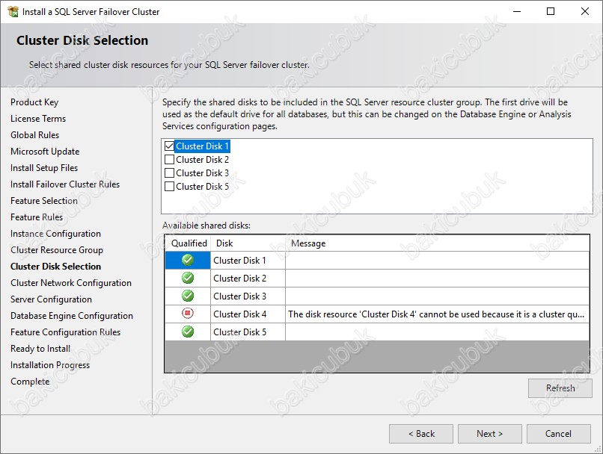Click the Qualified column header
The image size is (603, 454).
(x=189, y=243)
